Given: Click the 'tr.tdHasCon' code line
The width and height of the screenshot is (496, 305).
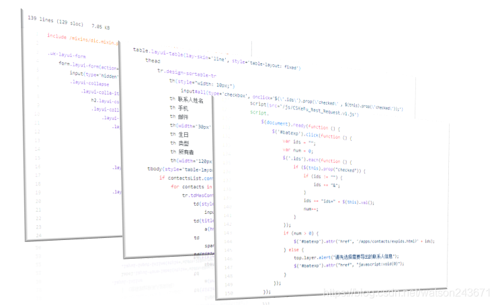Looking at the screenshot, I should [x=198, y=196].
